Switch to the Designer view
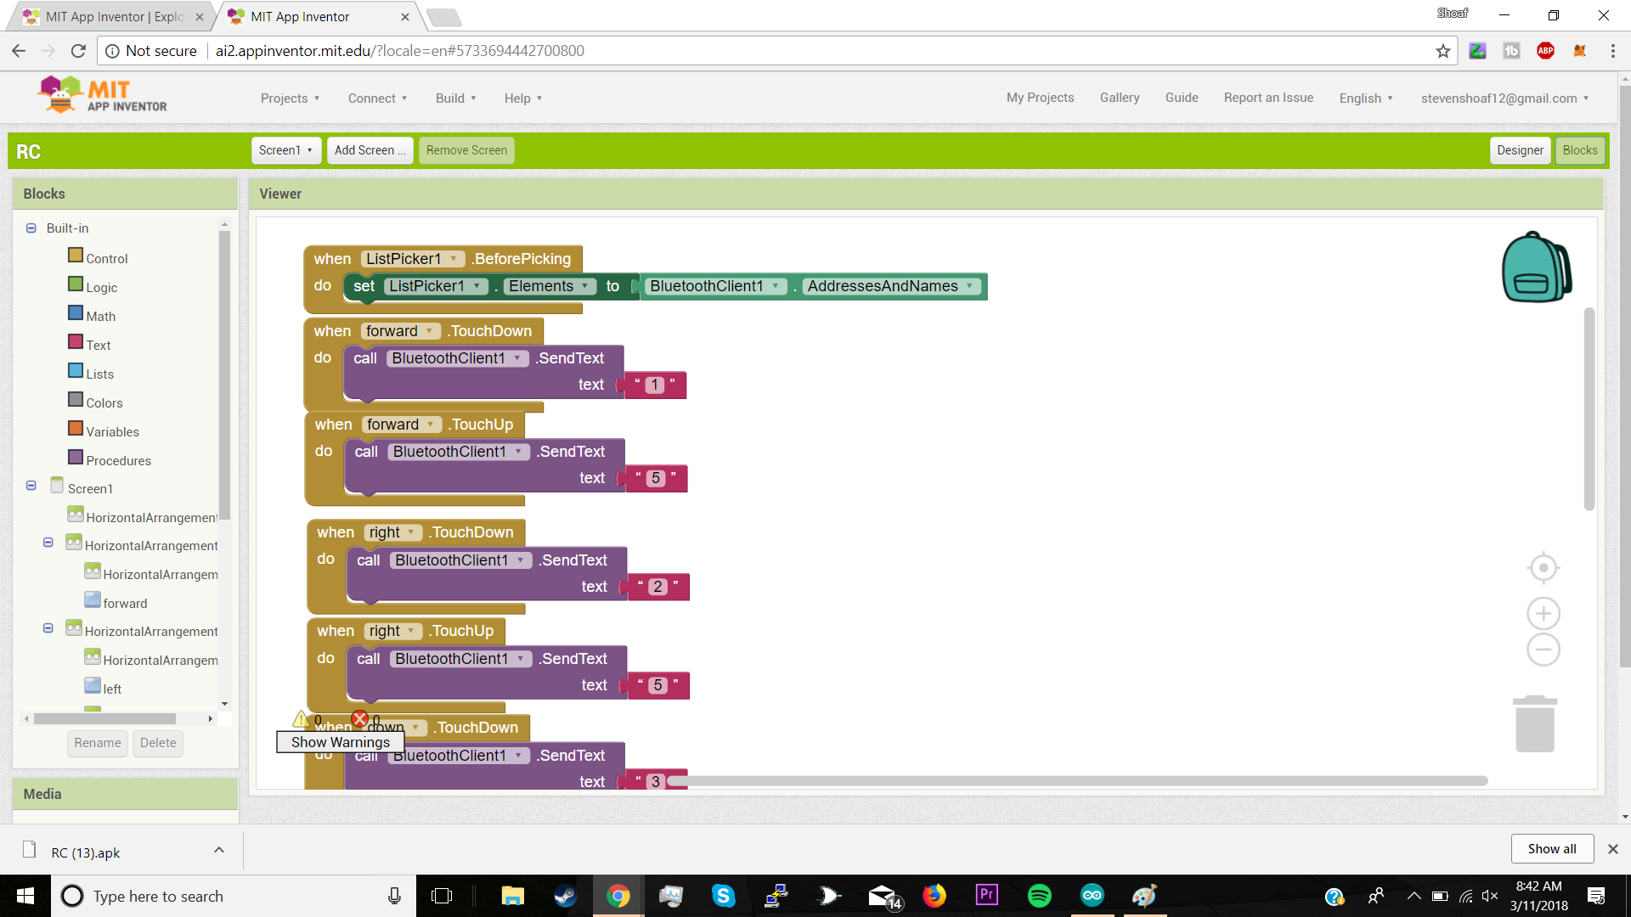Image resolution: width=1631 pixels, height=917 pixels. 1519,150
